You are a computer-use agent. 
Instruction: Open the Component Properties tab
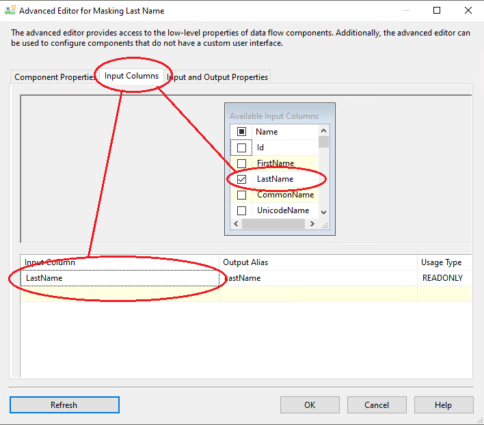point(55,77)
